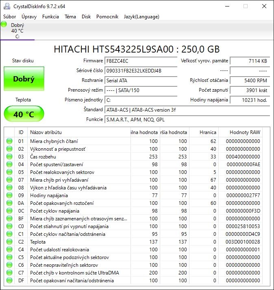Click status icon for attribute BF row
Viewport: 274px width, 290px height.
click(x=9, y=218)
